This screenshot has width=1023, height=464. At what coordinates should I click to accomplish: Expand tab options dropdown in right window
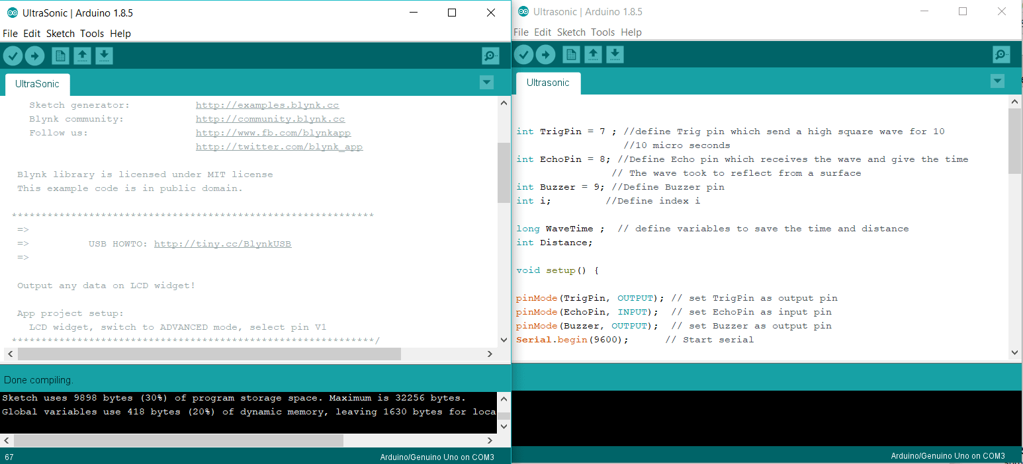tap(997, 81)
